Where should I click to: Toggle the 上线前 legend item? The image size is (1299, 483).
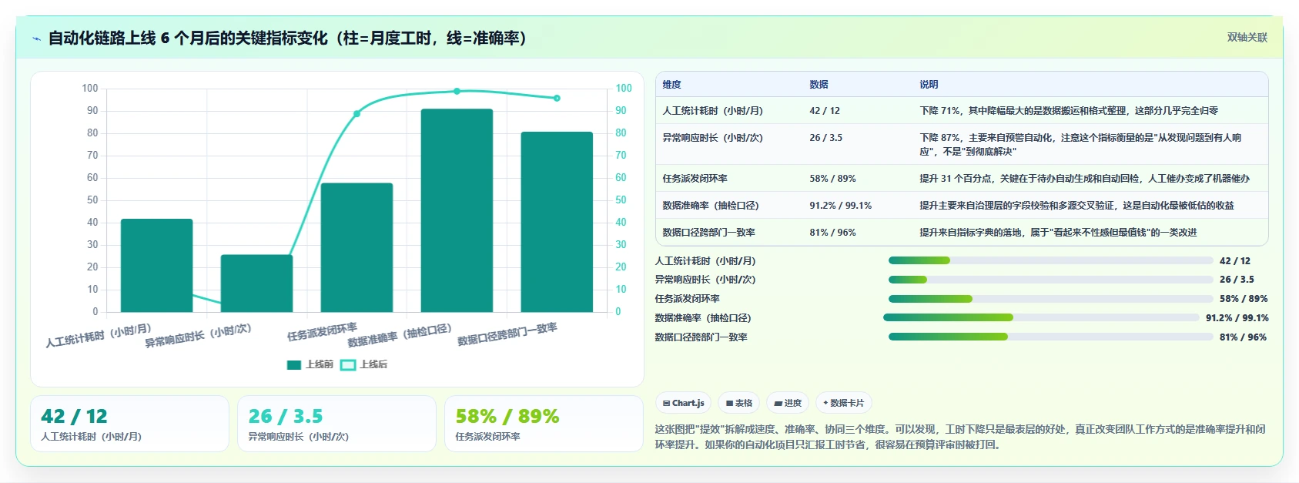(310, 364)
